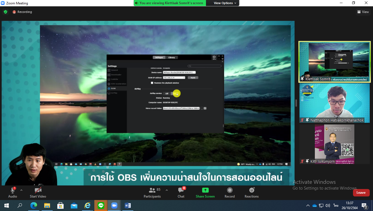373x211 pixels.
Task: Click the network tray icon
Action: point(321,206)
